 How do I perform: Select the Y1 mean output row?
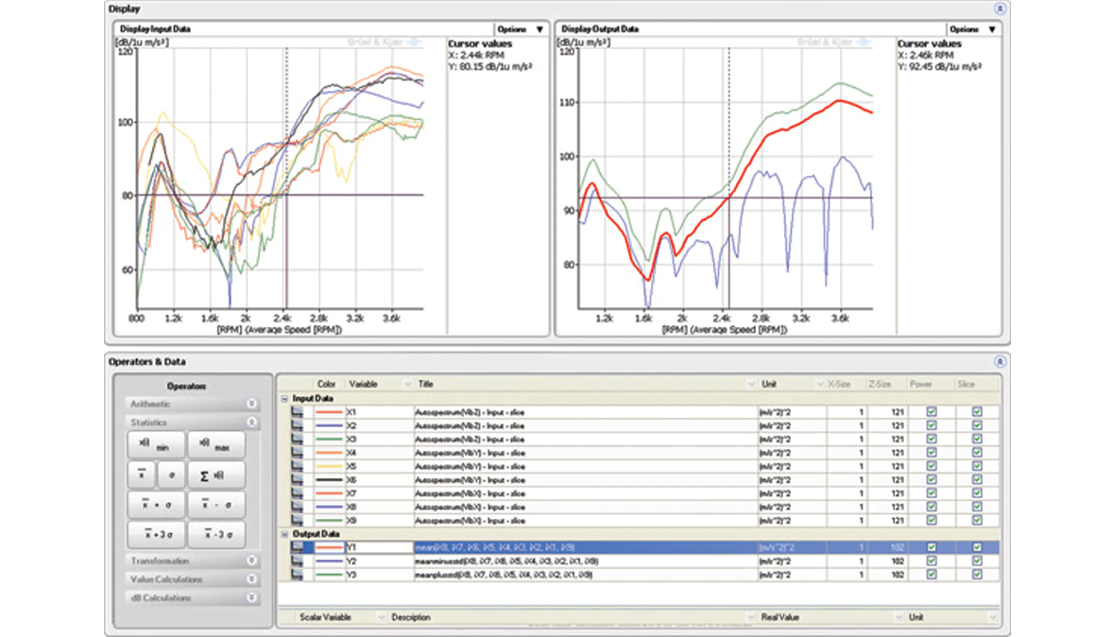click(567, 545)
